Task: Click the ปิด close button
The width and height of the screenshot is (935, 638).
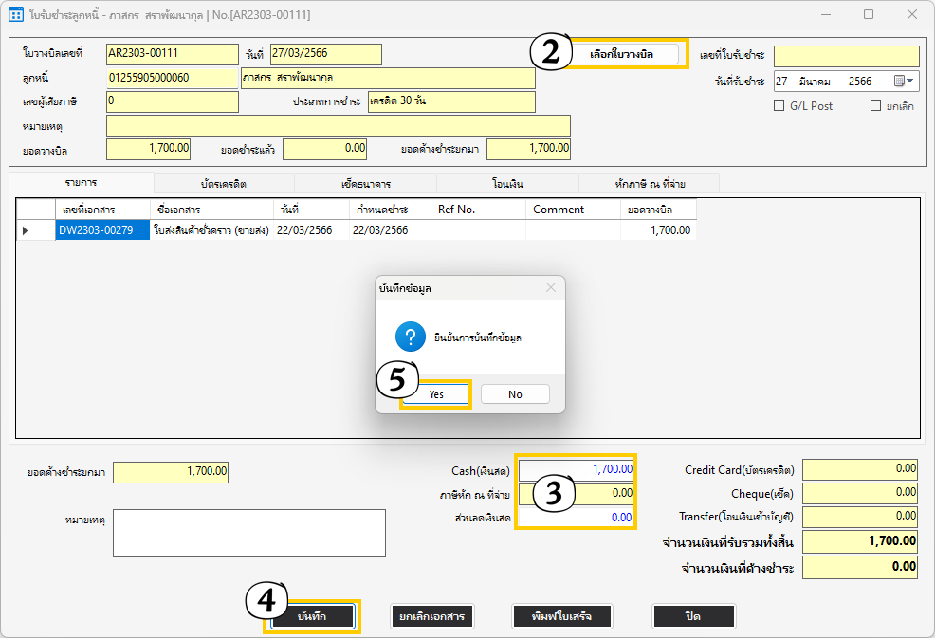Action: tap(693, 616)
